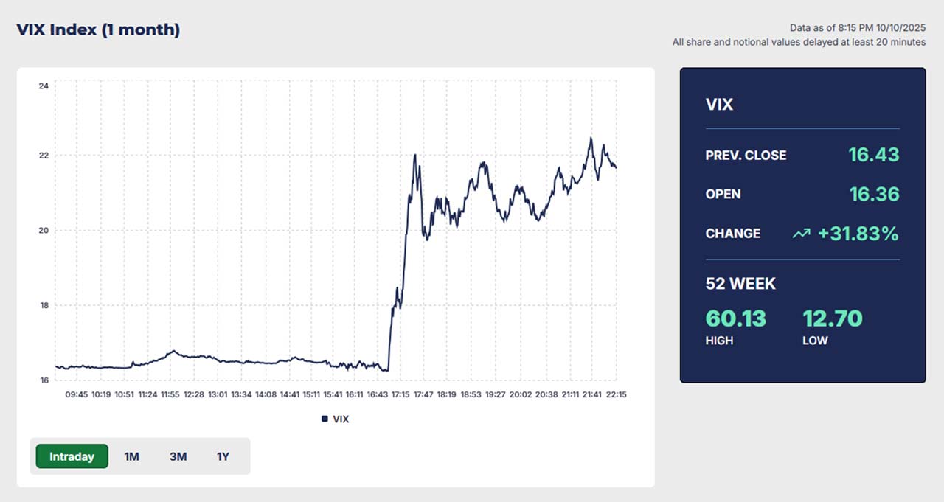
Task: Click the 22:15 time axis label
Action: coord(616,394)
